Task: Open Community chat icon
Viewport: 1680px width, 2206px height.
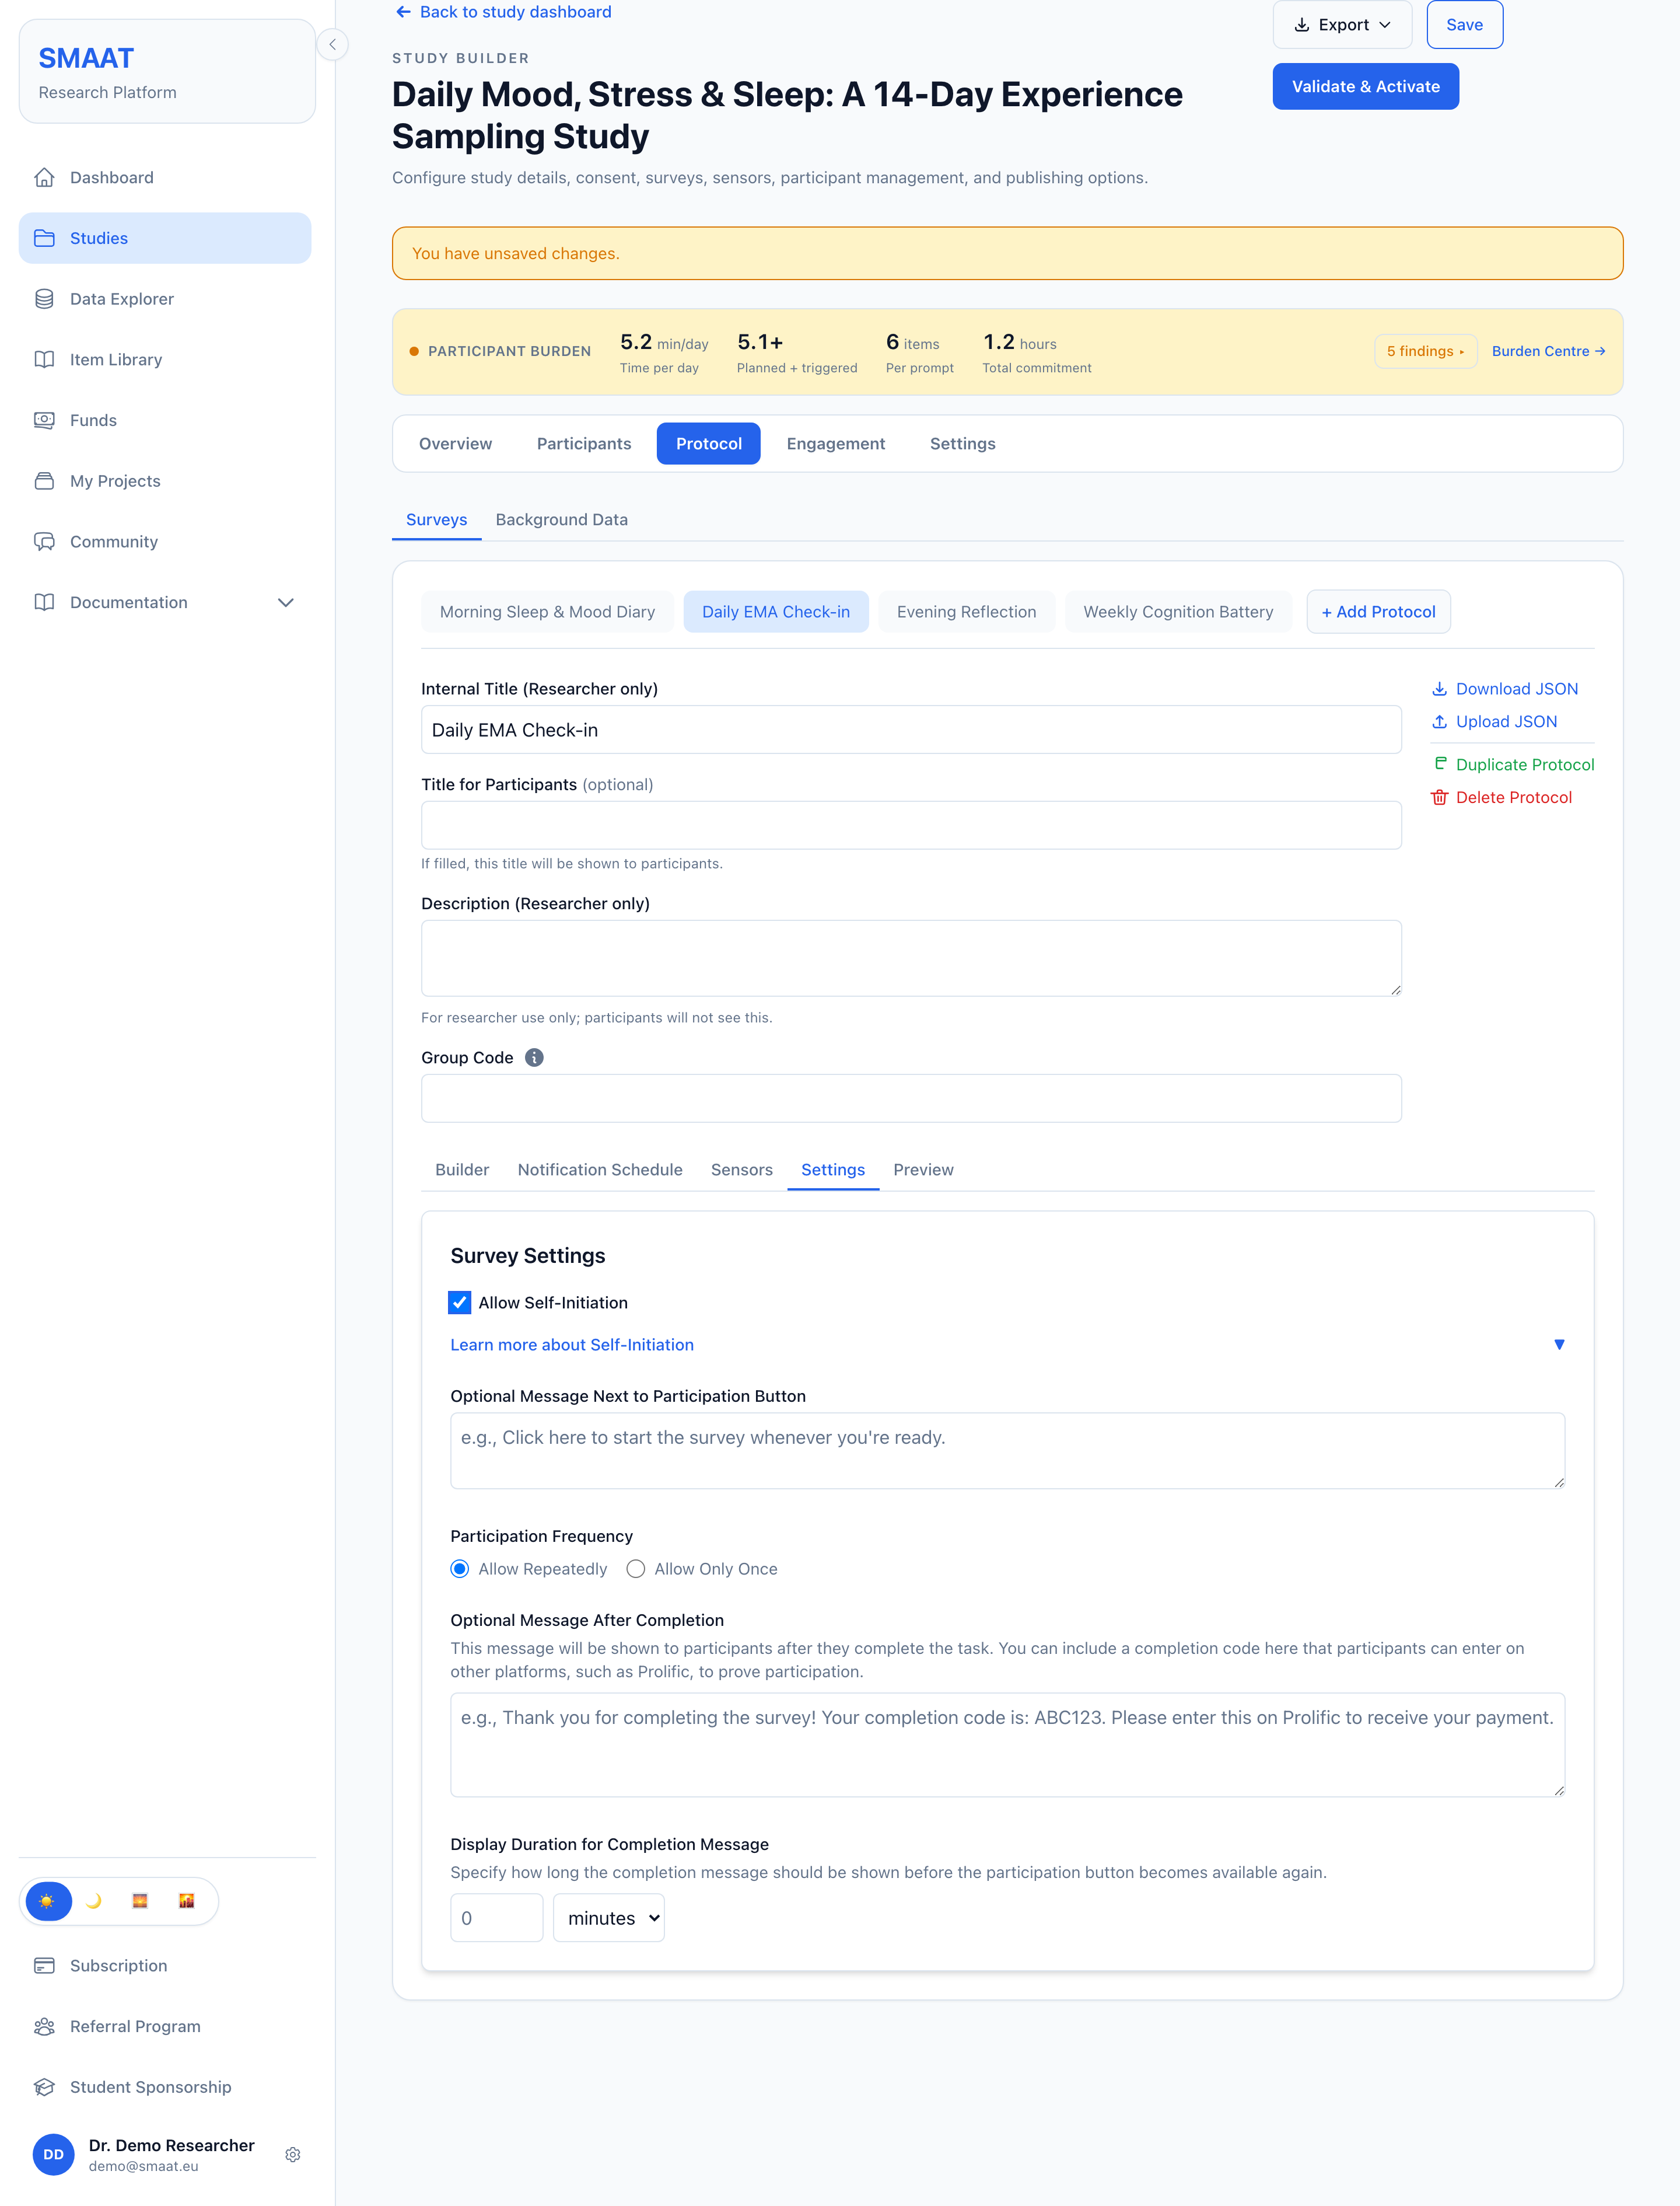Action: point(44,541)
